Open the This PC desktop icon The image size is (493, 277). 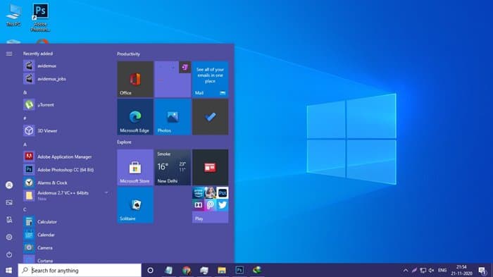pyautogui.click(x=13, y=15)
